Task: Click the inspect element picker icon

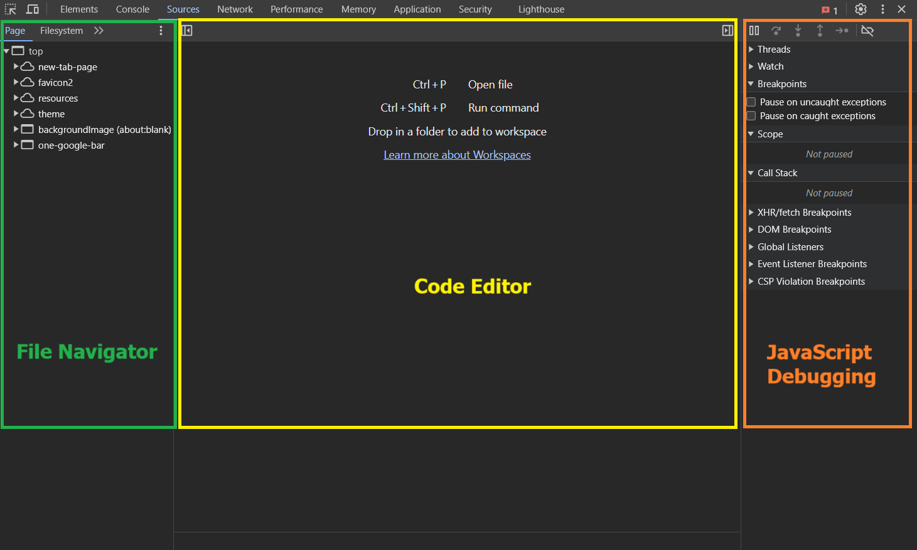Action: pyautogui.click(x=11, y=9)
